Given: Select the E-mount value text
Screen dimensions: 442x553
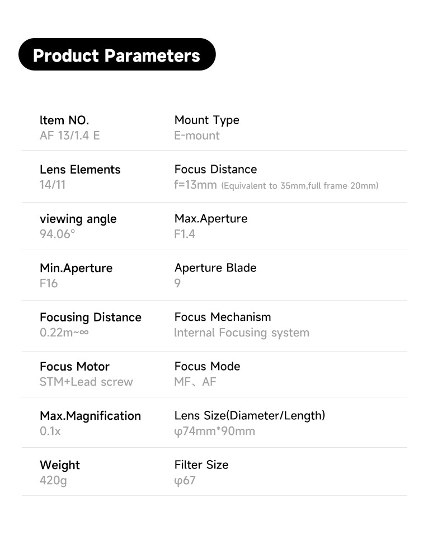Looking at the screenshot, I should coord(197,135).
